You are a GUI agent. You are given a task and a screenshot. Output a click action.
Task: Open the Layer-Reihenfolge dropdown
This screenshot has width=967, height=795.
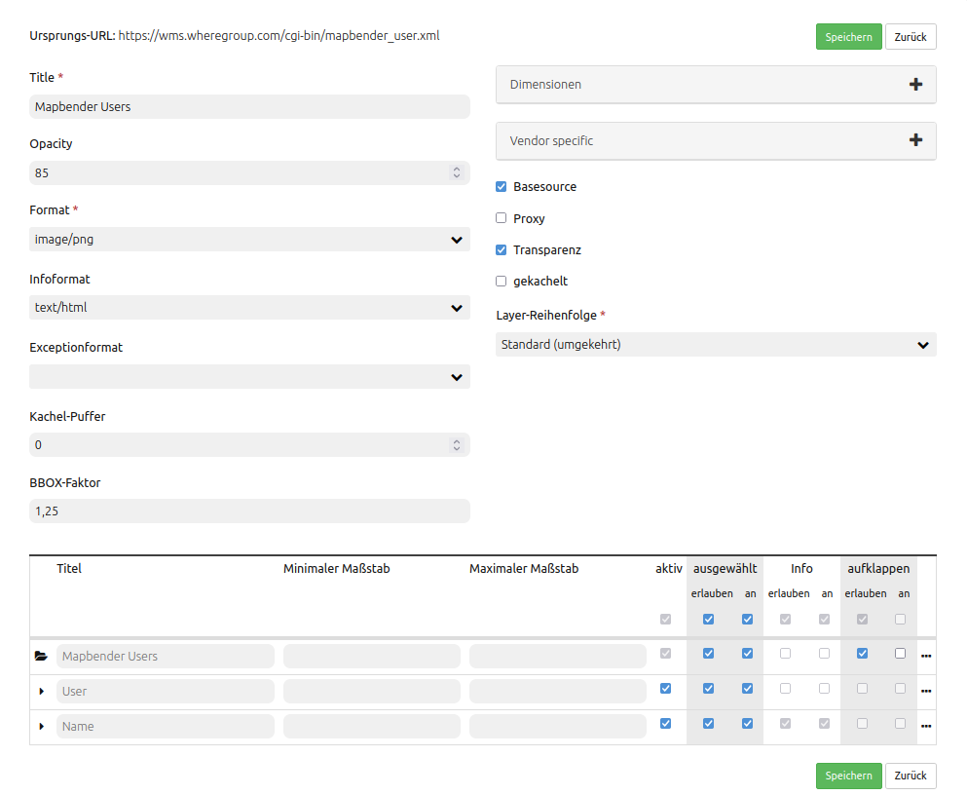[716, 345]
